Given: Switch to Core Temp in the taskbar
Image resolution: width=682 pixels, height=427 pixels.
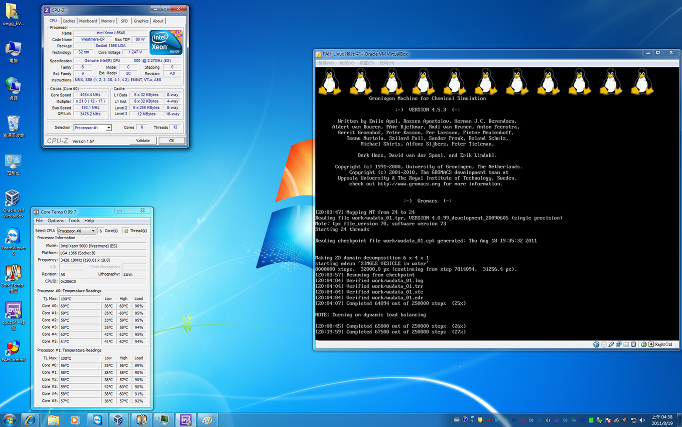Looking at the screenshot, I should coord(142,420).
